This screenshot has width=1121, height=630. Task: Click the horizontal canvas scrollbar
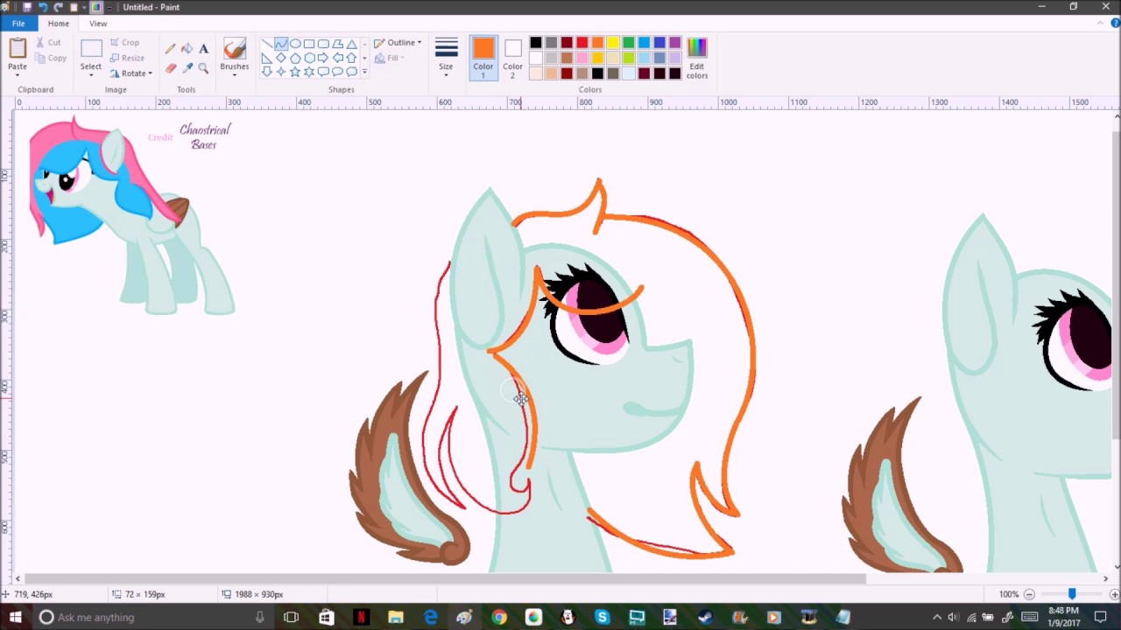pyautogui.click(x=445, y=578)
